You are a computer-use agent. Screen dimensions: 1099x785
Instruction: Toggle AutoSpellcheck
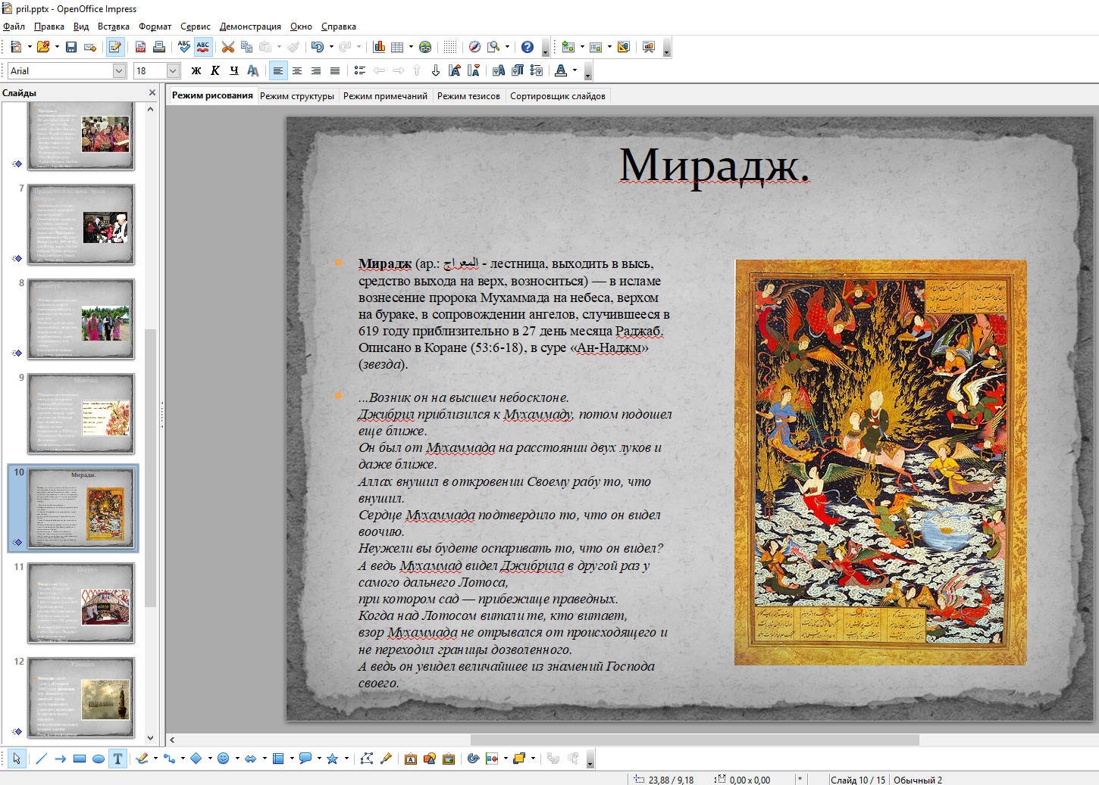(x=203, y=47)
